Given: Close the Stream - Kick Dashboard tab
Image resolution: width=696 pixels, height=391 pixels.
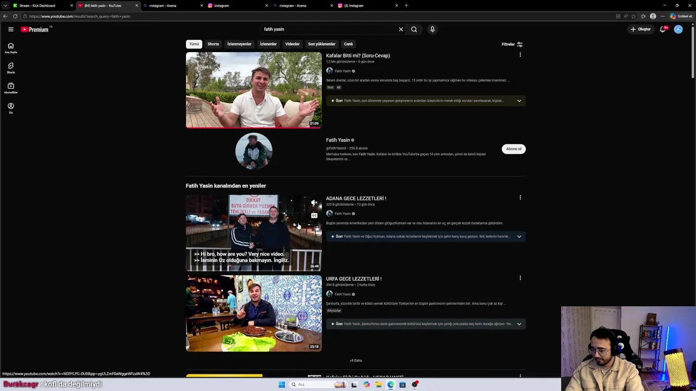Looking at the screenshot, I should click(x=71, y=5).
